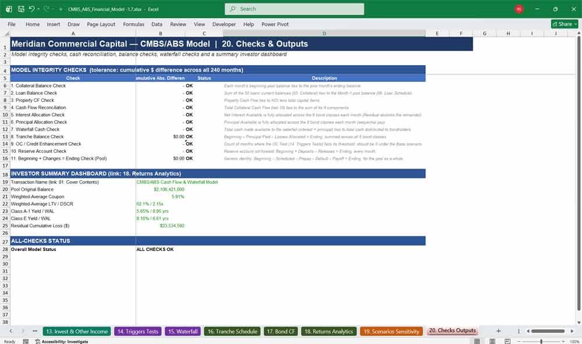The width and height of the screenshot is (582, 344).
Task: Click the 100% zoom level indicator
Action: pos(574,342)
